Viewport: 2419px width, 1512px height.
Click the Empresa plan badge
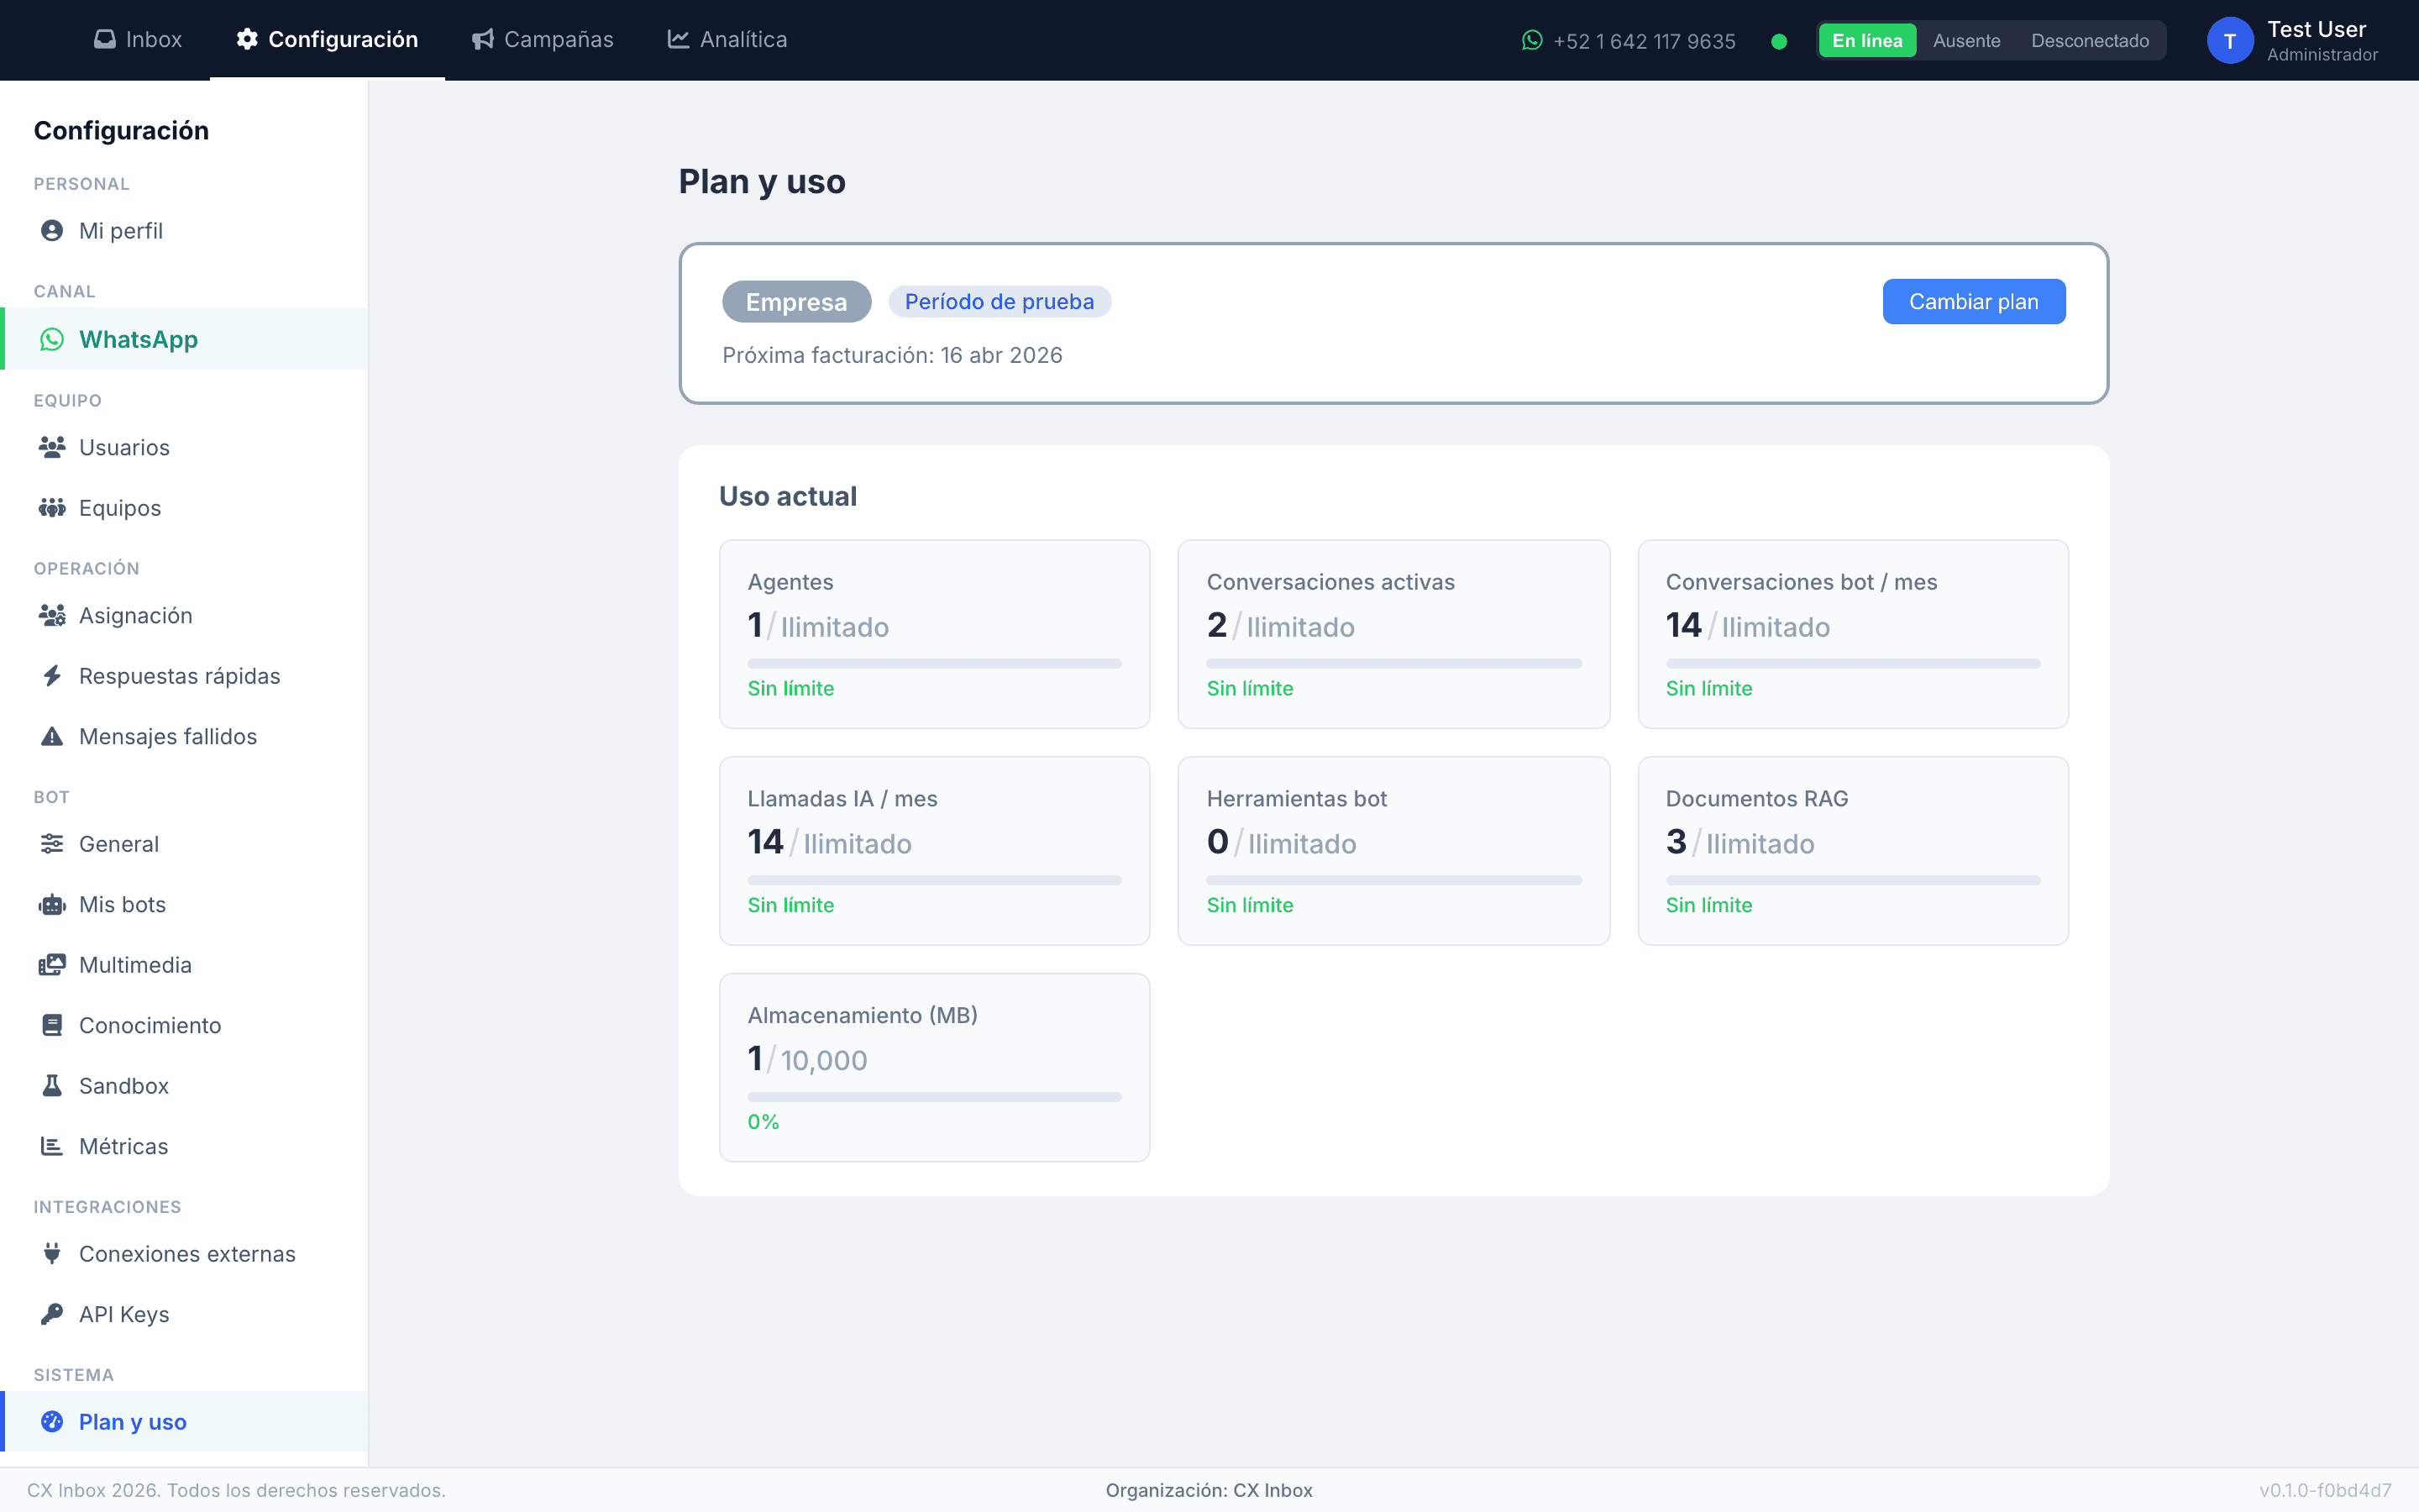click(796, 302)
